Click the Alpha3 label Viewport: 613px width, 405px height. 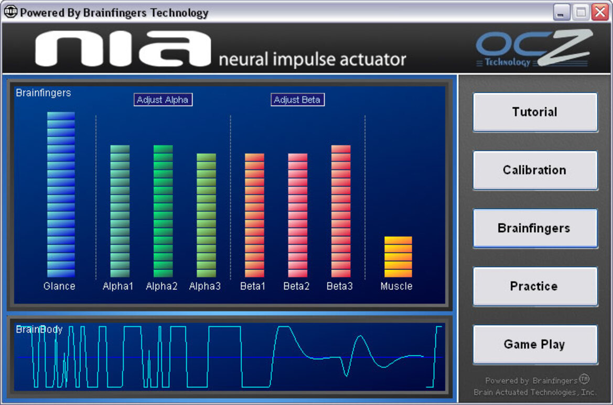[205, 286]
